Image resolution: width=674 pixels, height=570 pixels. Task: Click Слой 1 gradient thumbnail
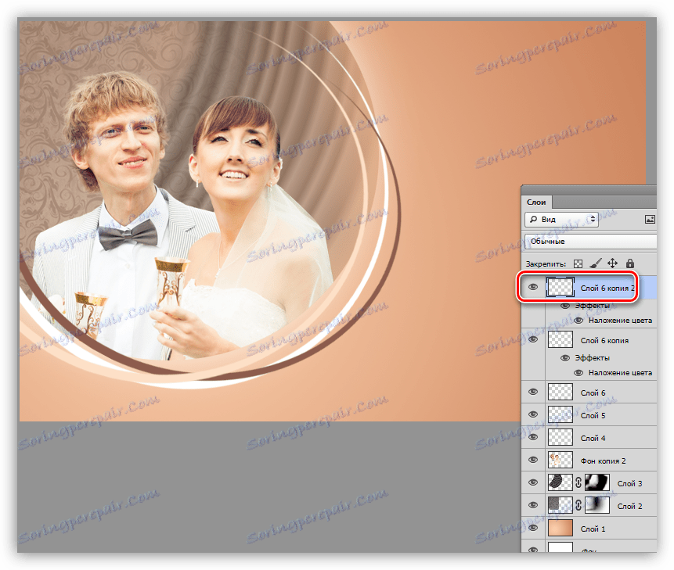click(560, 528)
